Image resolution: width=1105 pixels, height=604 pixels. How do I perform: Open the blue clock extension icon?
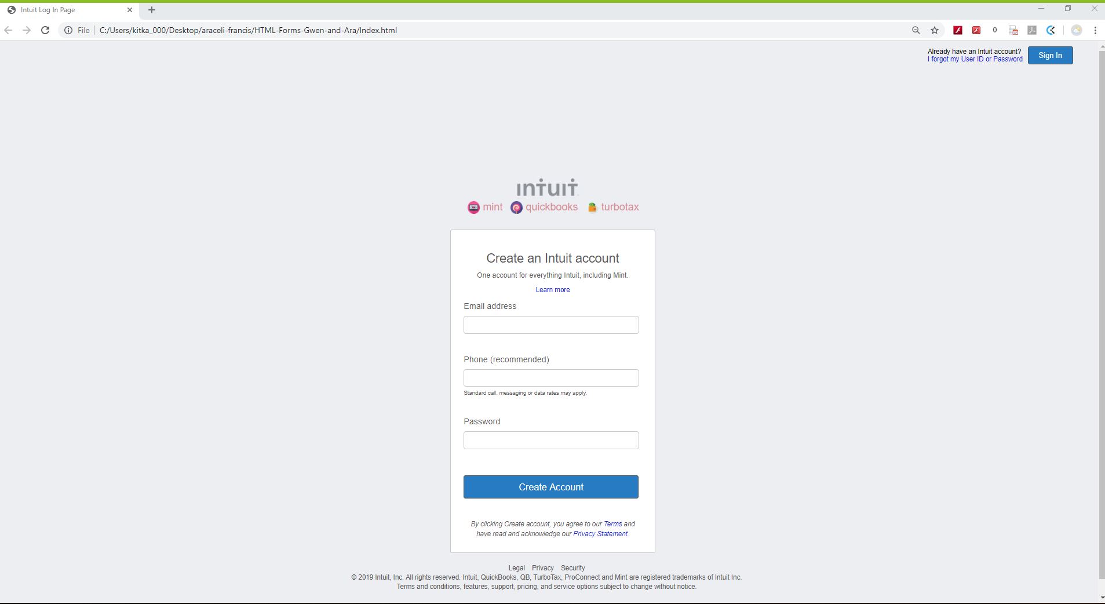(x=1051, y=30)
